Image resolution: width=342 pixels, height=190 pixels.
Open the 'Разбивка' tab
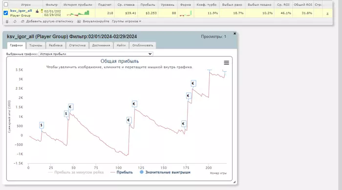(56, 45)
